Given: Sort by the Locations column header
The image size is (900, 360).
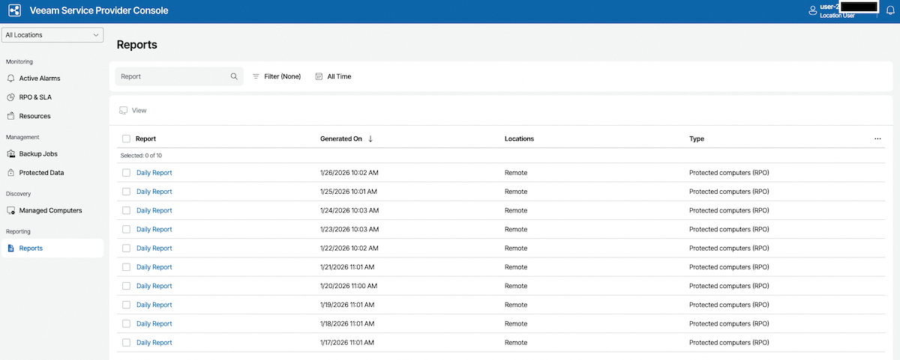Looking at the screenshot, I should (519, 138).
